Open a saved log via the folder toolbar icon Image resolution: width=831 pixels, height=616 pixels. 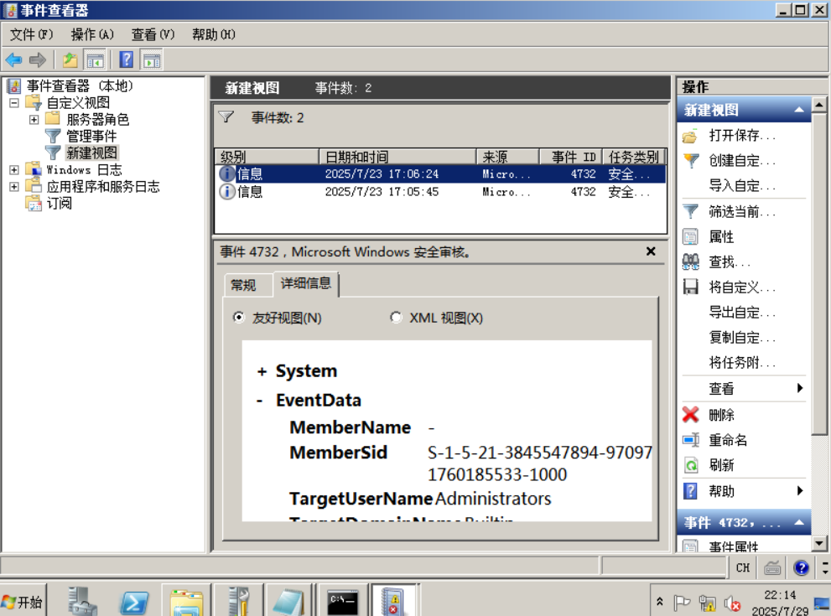pos(70,60)
